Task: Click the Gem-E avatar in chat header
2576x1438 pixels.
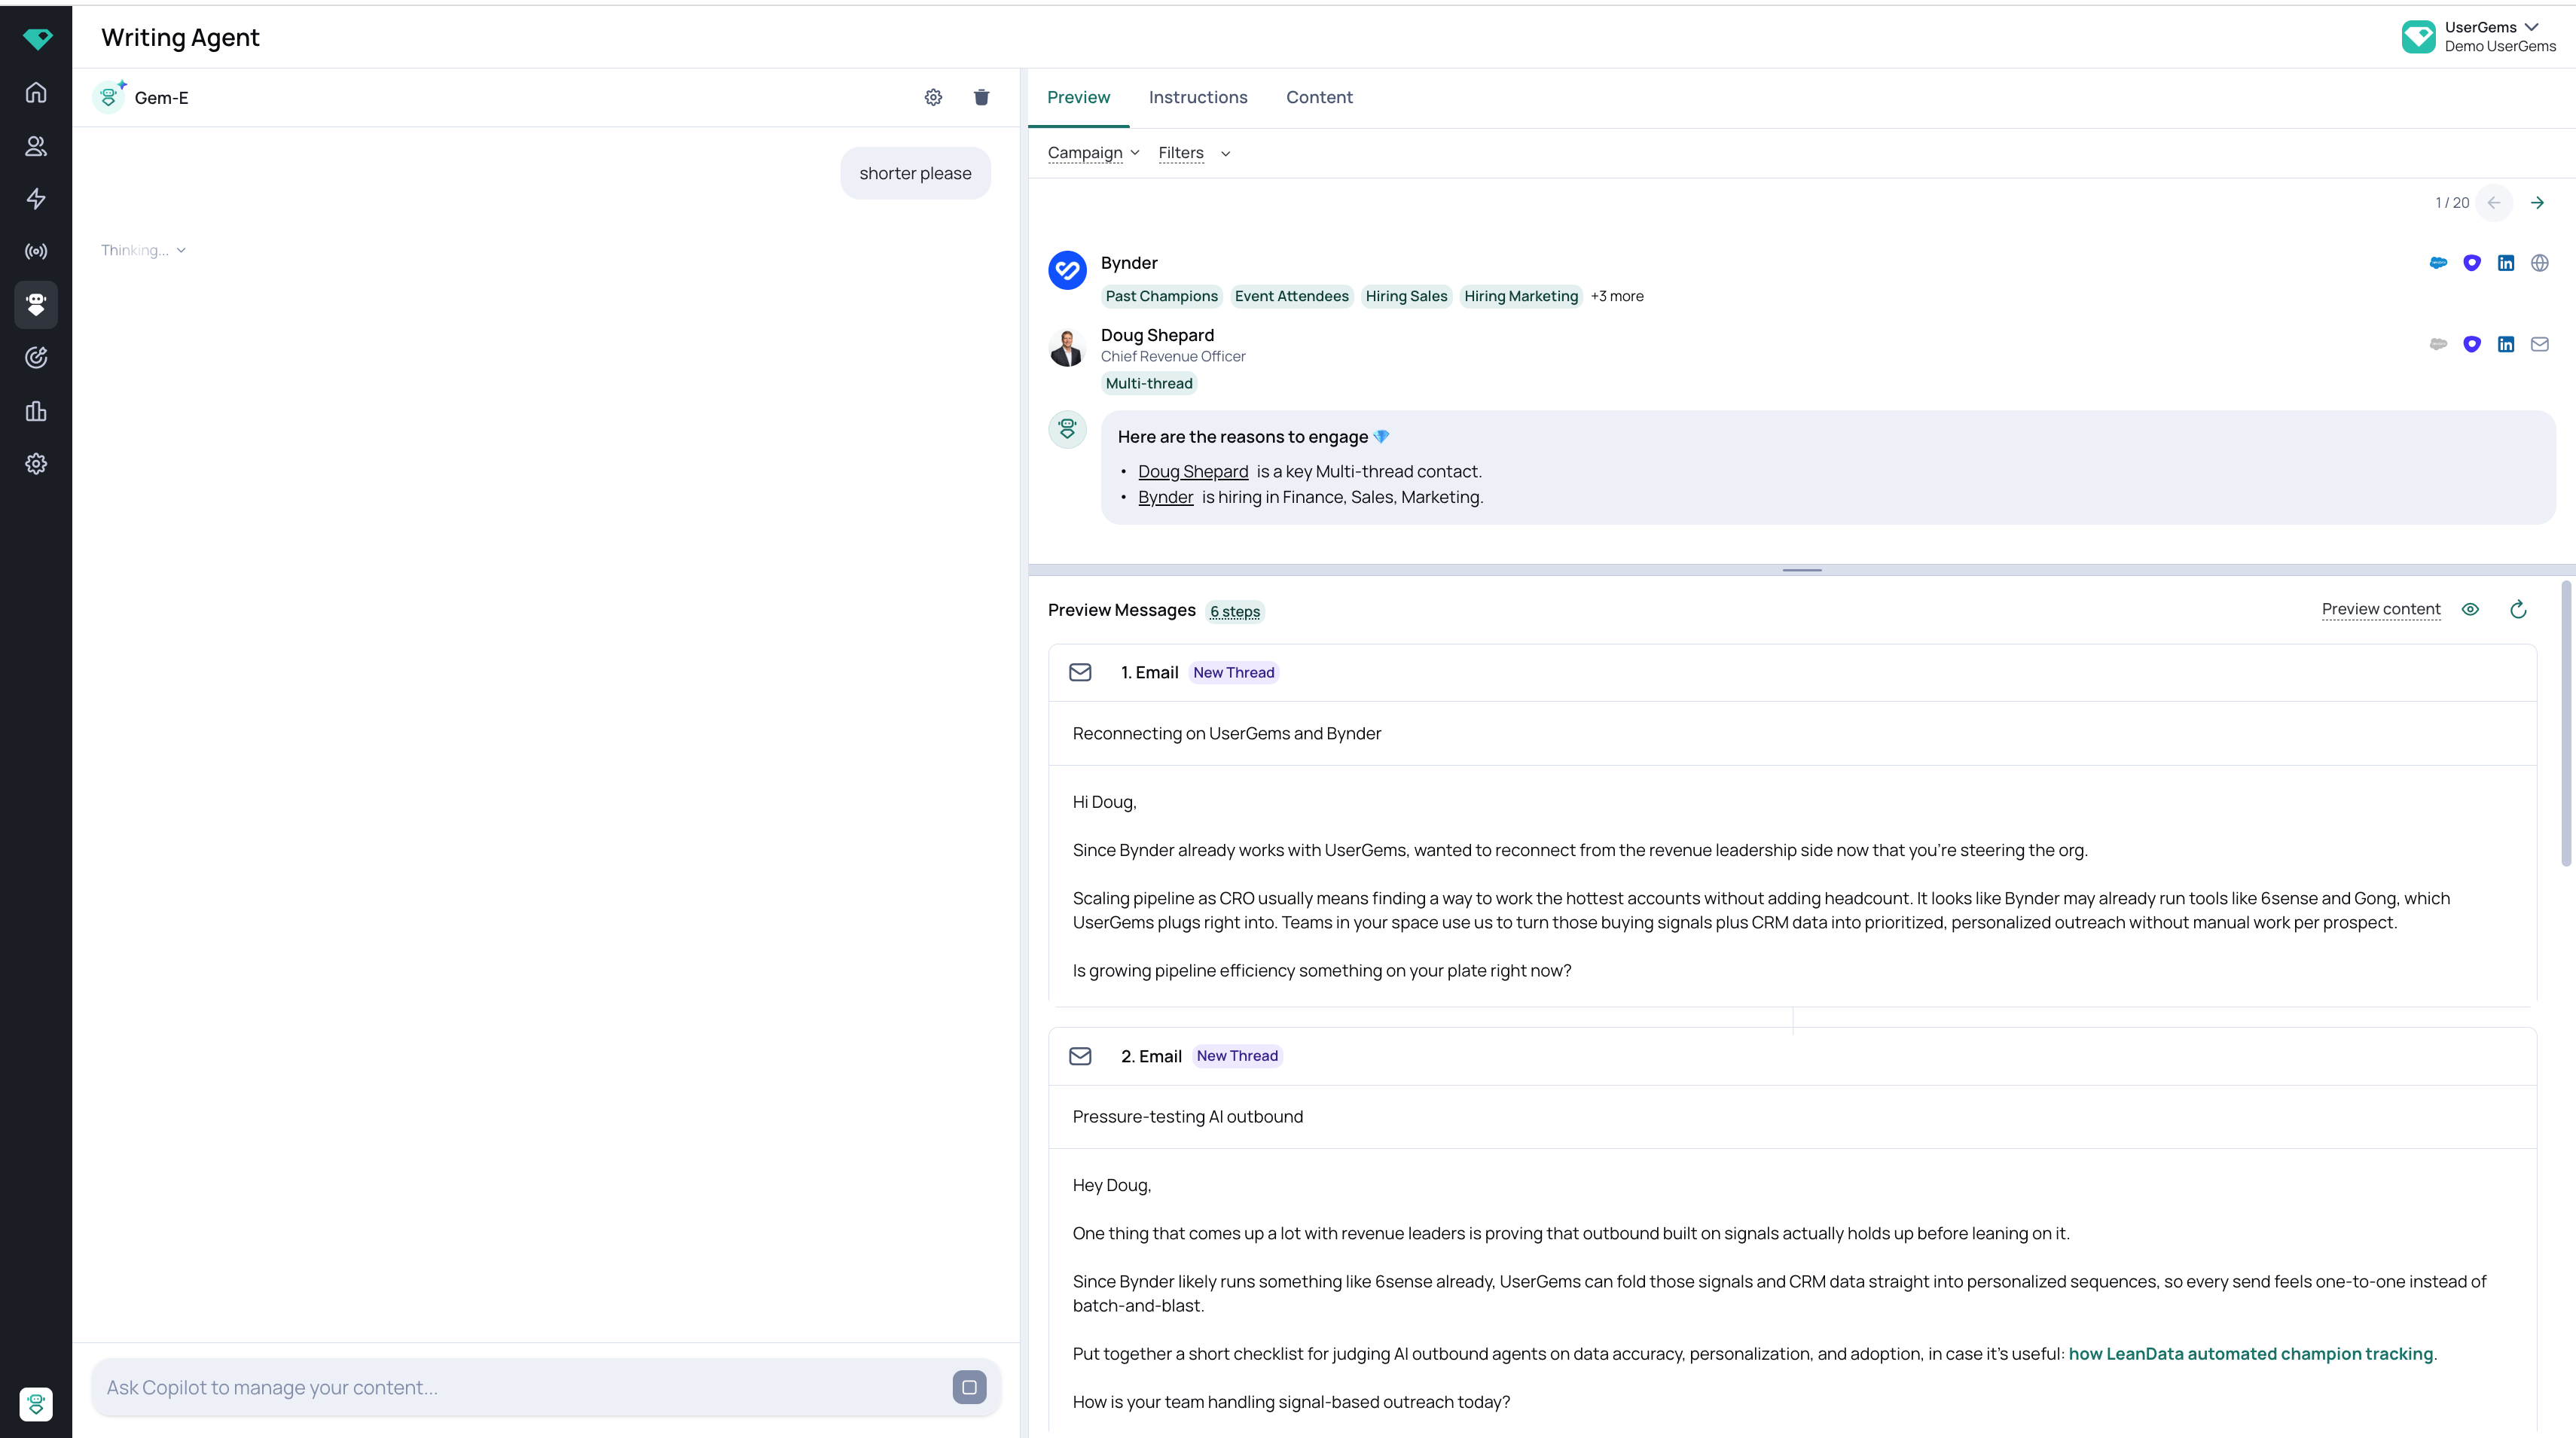Action: 109,97
